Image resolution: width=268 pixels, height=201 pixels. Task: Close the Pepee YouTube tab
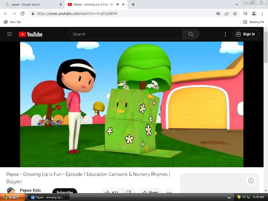(x=123, y=4)
